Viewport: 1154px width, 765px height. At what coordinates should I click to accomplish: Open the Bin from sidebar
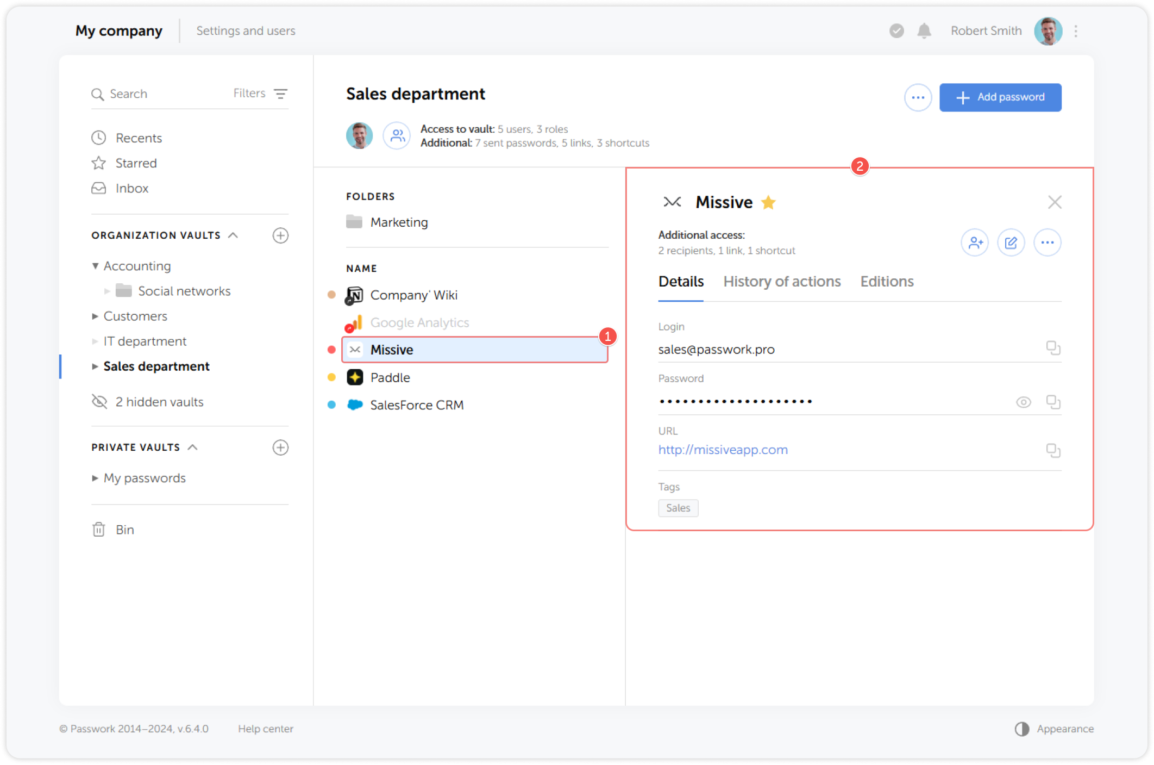[124, 530]
